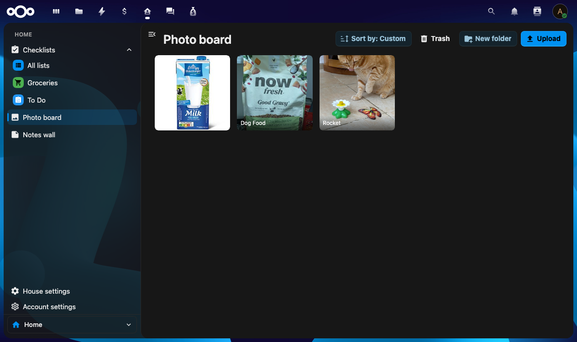Collapse sidebar with the navigation toggle icon
The width and height of the screenshot is (577, 342).
coord(152,34)
